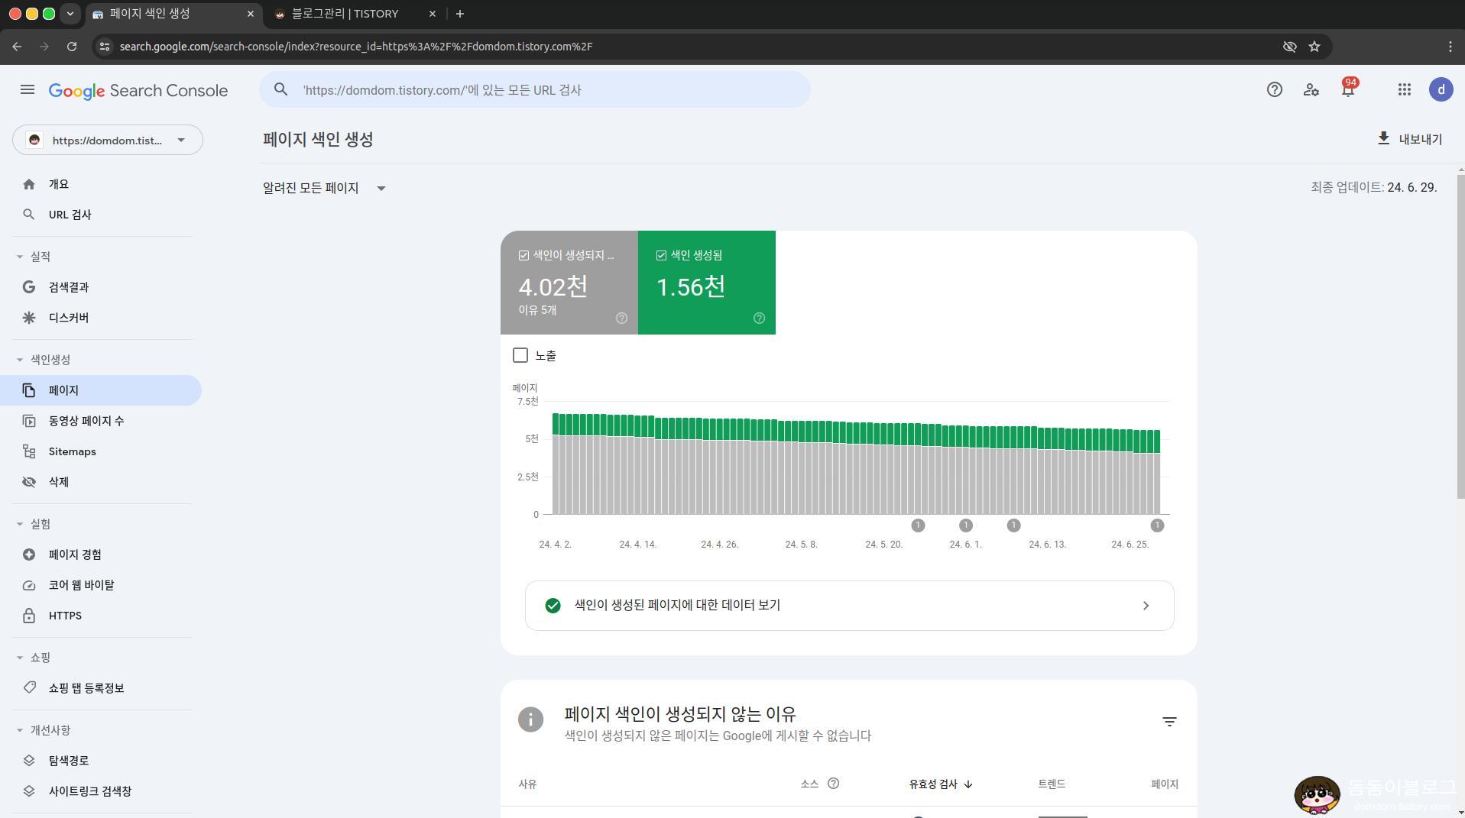Click the export download icon

click(1383, 138)
